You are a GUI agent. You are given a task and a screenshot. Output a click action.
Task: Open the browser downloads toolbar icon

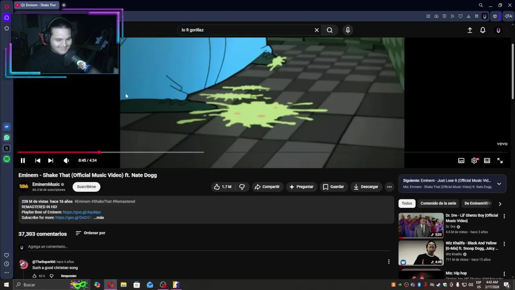click(469, 16)
